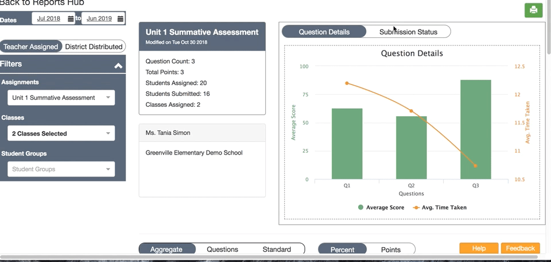Toggle Avg. Time Taken legend marker
Viewport: 551px width, 262px height.
[x=416, y=207]
